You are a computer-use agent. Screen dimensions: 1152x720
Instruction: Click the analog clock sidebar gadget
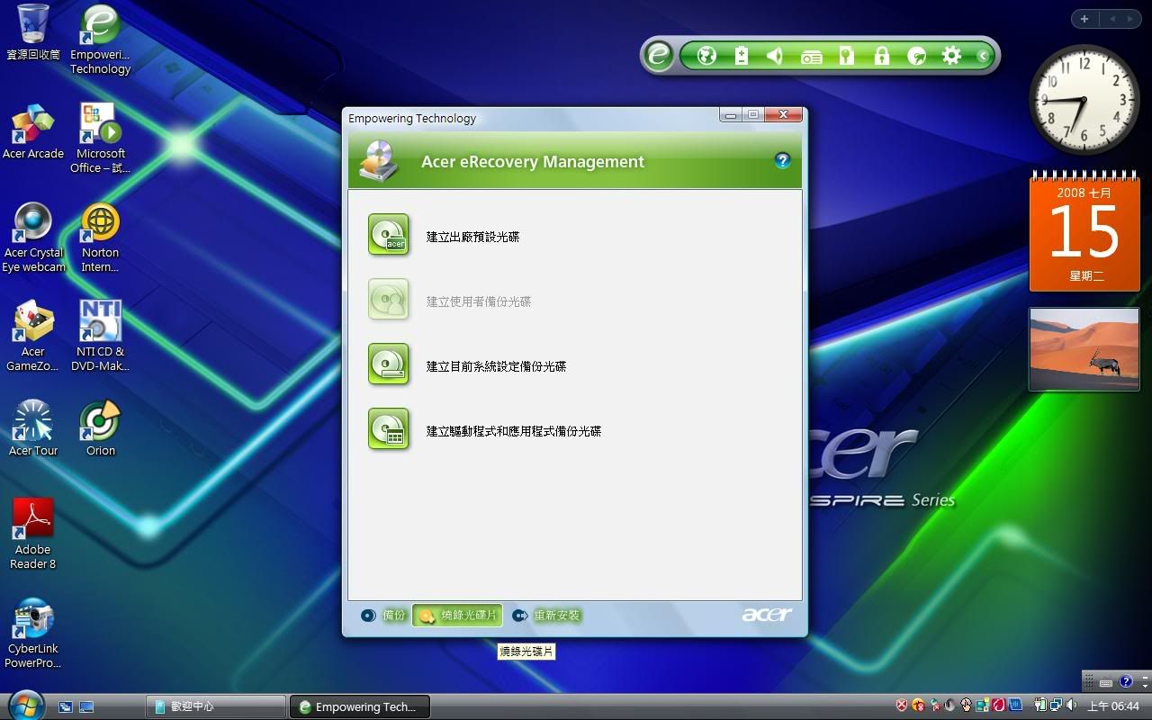[x=1084, y=100]
